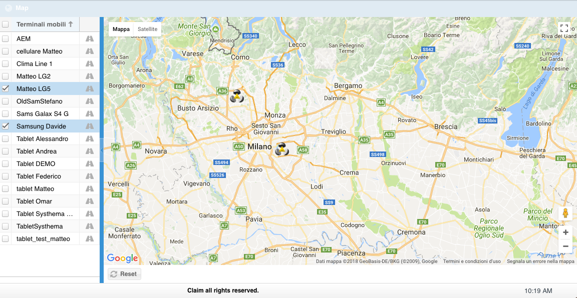577x298 pixels.
Task: Click the road icon for Matteo LG5
Action: pyautogui.click(x=90, y=88)
